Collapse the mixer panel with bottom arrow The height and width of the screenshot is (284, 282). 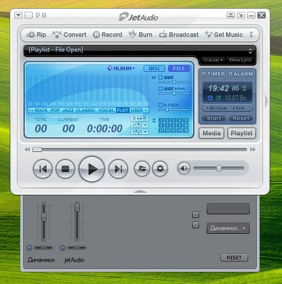[140, 191]
